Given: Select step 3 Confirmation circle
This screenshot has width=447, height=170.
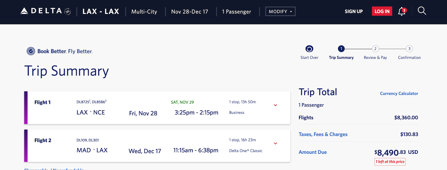Looking at the screenshot, I should 409,49.
